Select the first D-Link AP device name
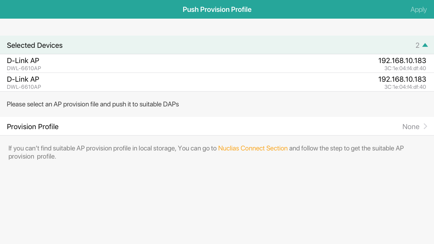The height and width of the screenshot is (244, 434). click(x=23, y=61)
